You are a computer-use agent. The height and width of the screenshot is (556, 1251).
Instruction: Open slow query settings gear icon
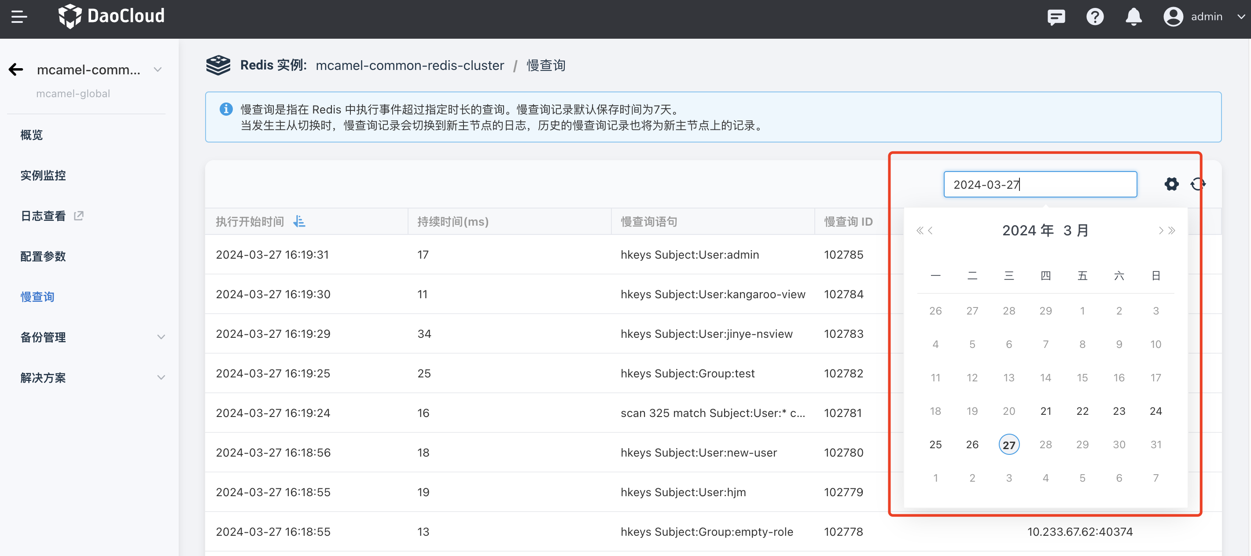pyautogui.click(x=1171, y=184)
